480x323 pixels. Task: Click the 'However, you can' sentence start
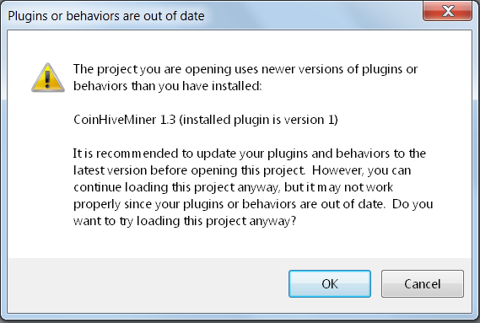[362, 170]
